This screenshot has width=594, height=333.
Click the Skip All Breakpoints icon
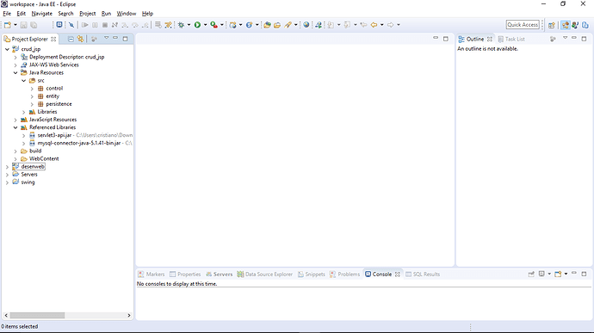(71, 25)
